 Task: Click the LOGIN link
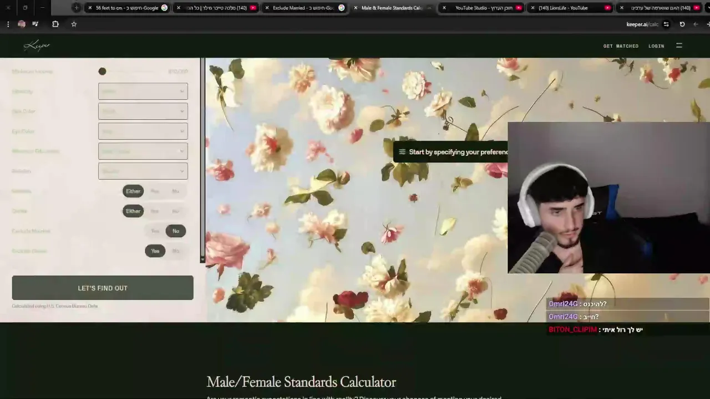click(x=656, y=46)
